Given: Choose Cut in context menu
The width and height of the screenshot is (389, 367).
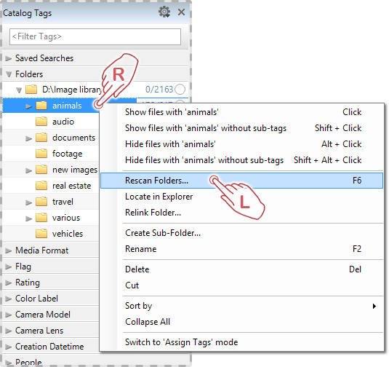Looking at the screenshot, I should click(241, 285).
